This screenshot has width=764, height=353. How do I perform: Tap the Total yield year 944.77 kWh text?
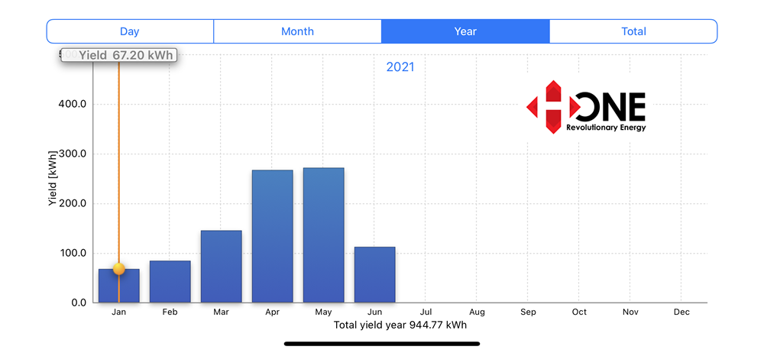pos(400,325)
